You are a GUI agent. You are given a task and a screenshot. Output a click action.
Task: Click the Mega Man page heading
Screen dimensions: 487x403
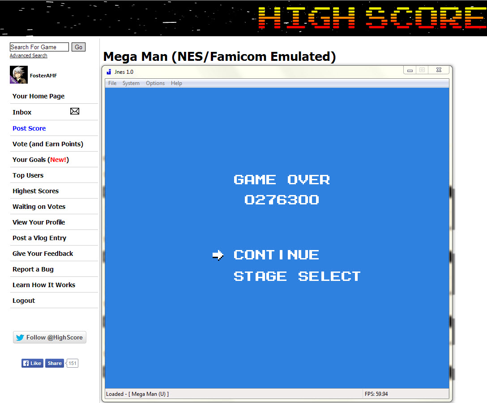pyautogui.click(x=219, y=57)
